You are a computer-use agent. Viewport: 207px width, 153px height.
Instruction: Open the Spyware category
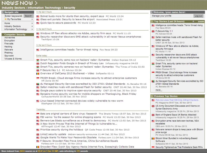9,56
